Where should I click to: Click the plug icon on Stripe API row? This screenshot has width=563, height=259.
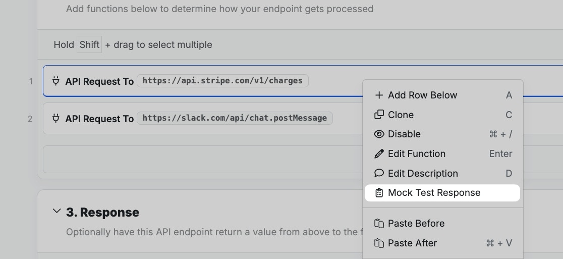(x=56, y=81)
